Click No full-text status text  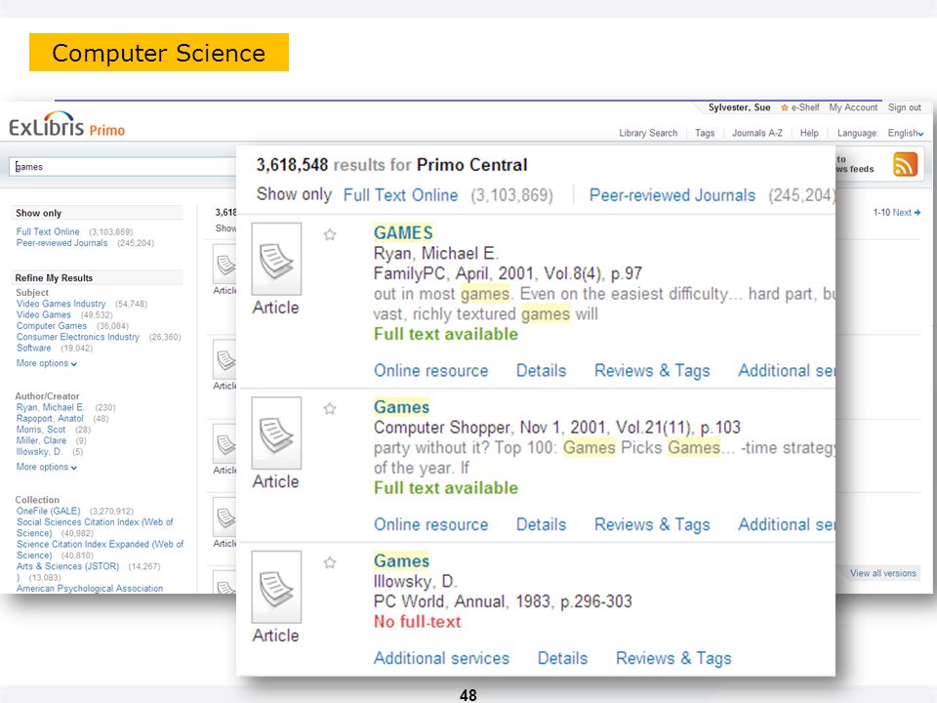click(x=417, y=622)
